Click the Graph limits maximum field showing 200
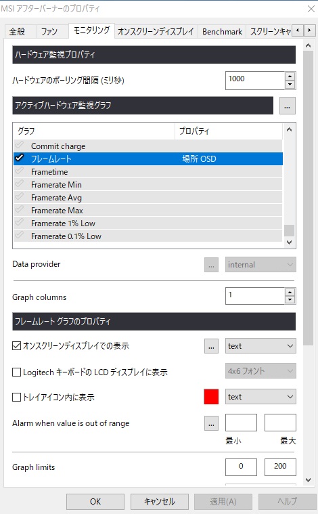This screenshot has width=318, height=514. pos(280,467)
